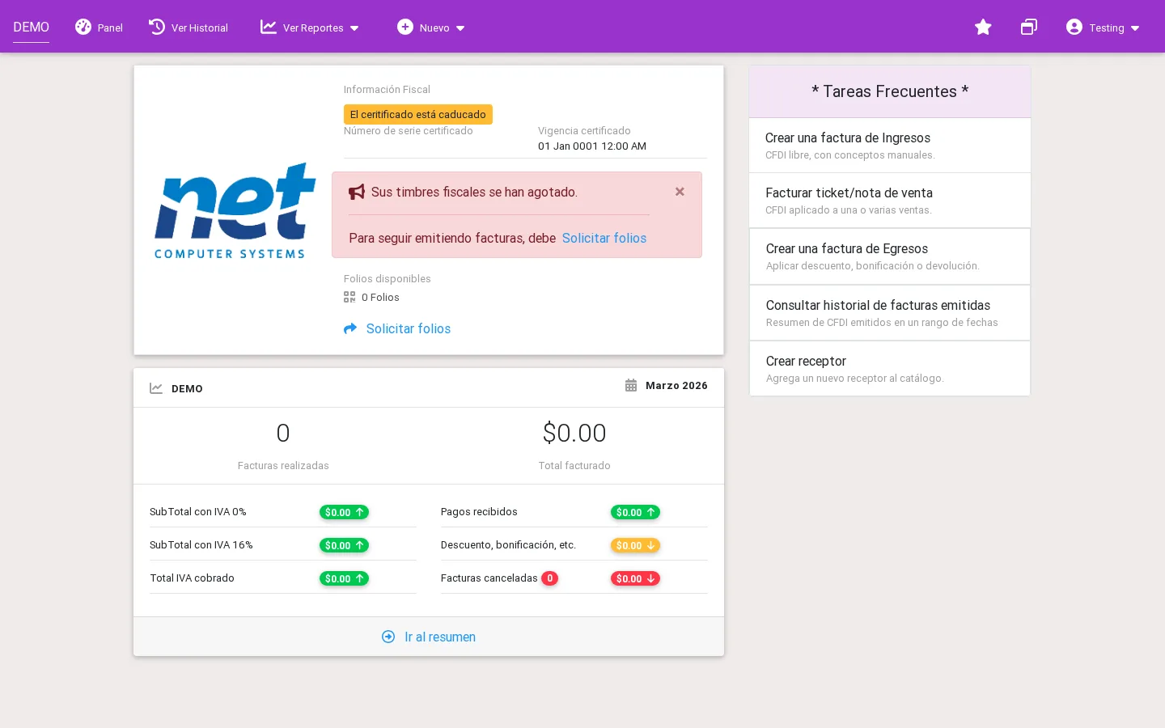Click Solicitar folios link in the alert

[604, 238]
